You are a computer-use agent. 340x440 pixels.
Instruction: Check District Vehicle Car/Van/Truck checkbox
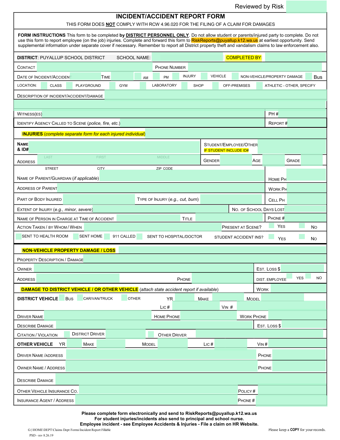(80, 298)
